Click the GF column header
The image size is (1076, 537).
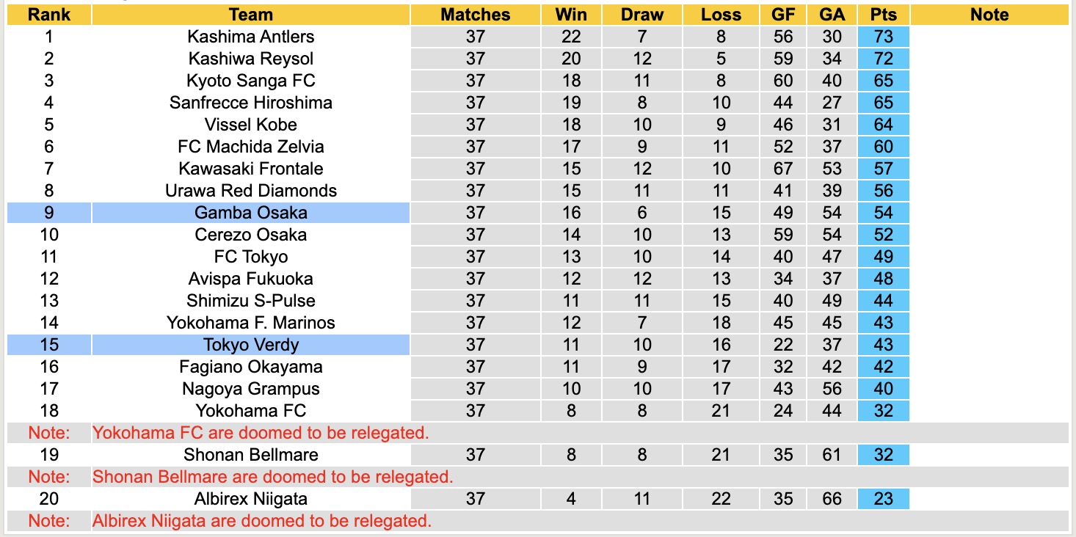[x=782, y=15]
